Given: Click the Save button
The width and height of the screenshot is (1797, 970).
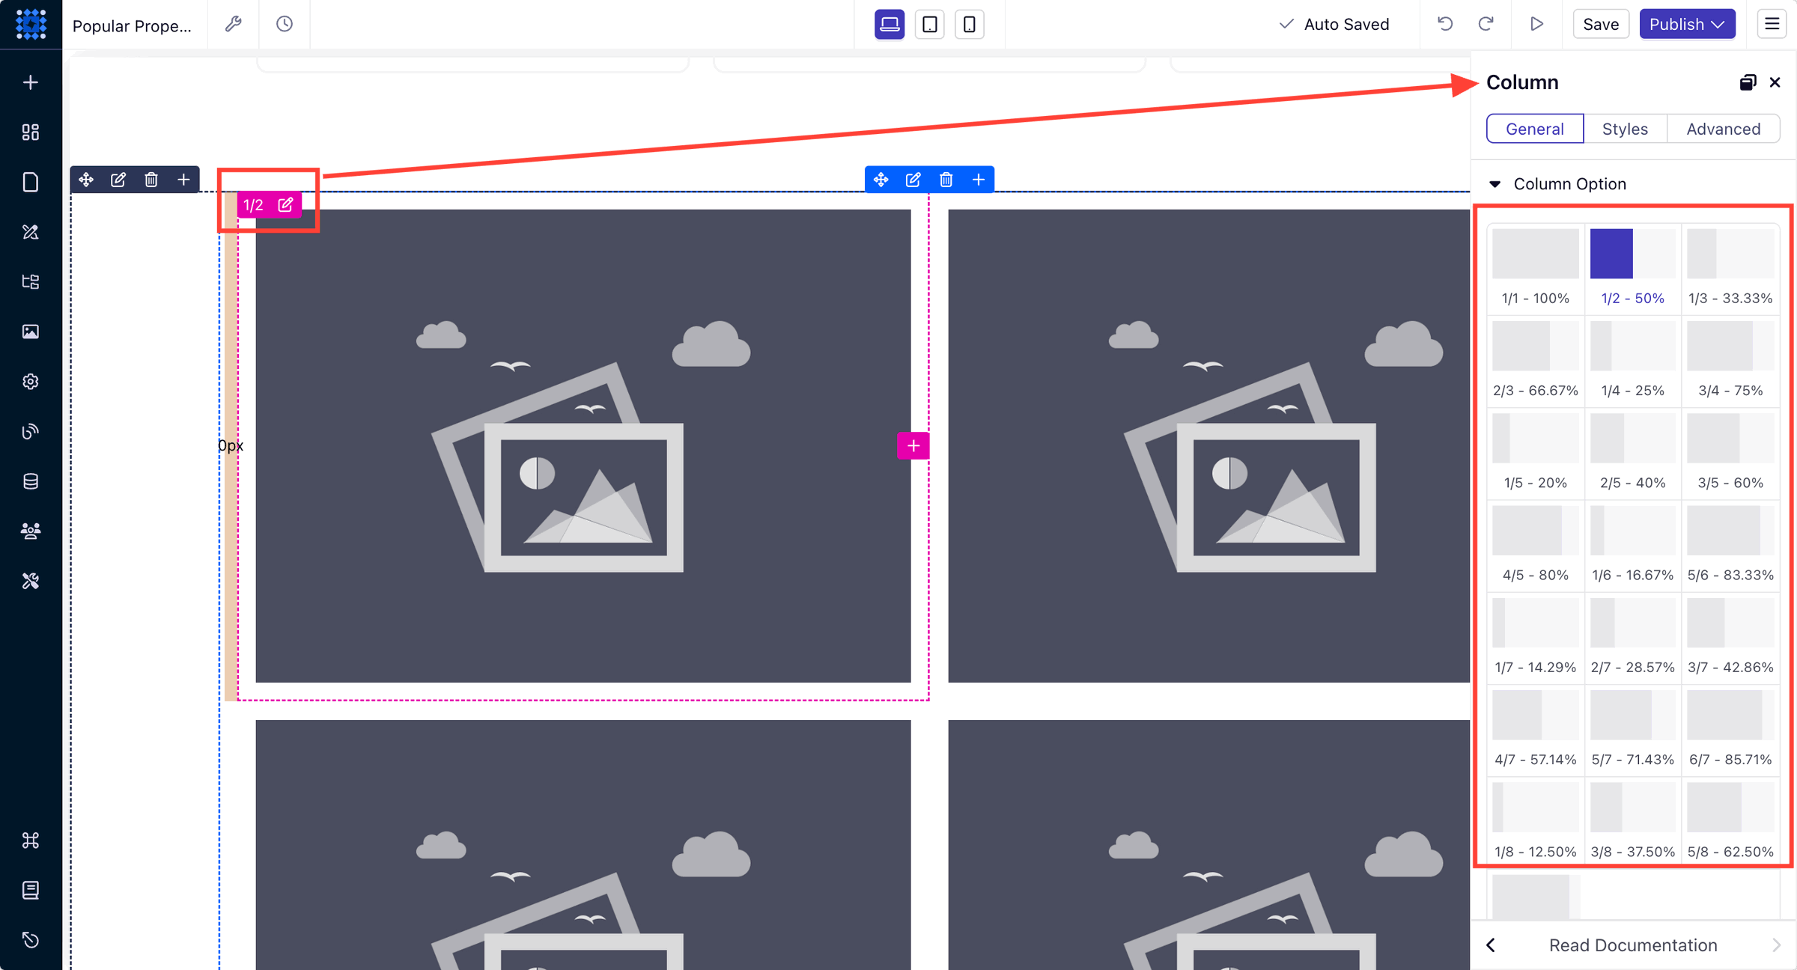Looking at the screenshot, I should pos(1601,24).
